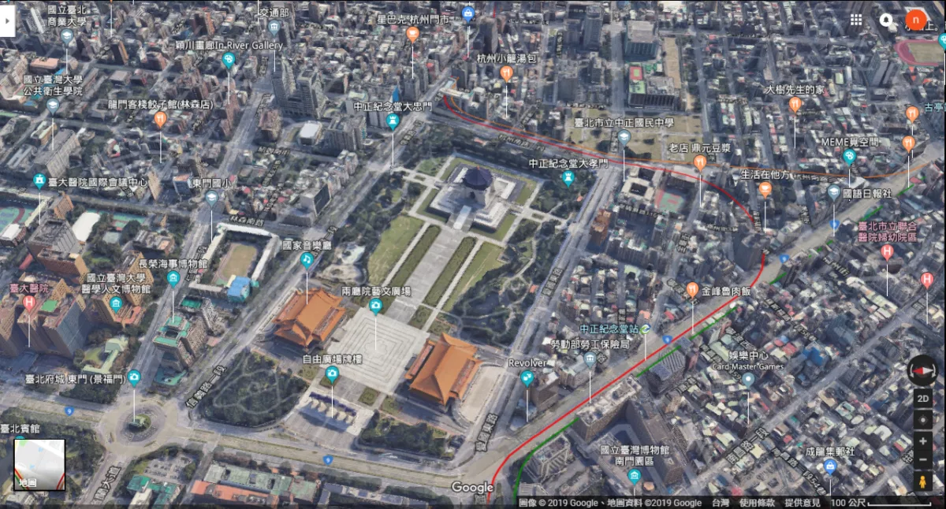
Task: Select the 兩廳院藝文廣場 camera marker
Action: [x=375, y=306]
